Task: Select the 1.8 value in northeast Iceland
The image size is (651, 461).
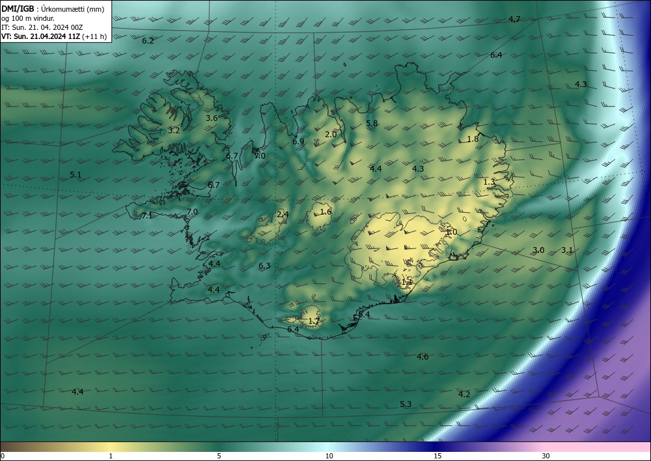Action: click(x=473, y=139)
